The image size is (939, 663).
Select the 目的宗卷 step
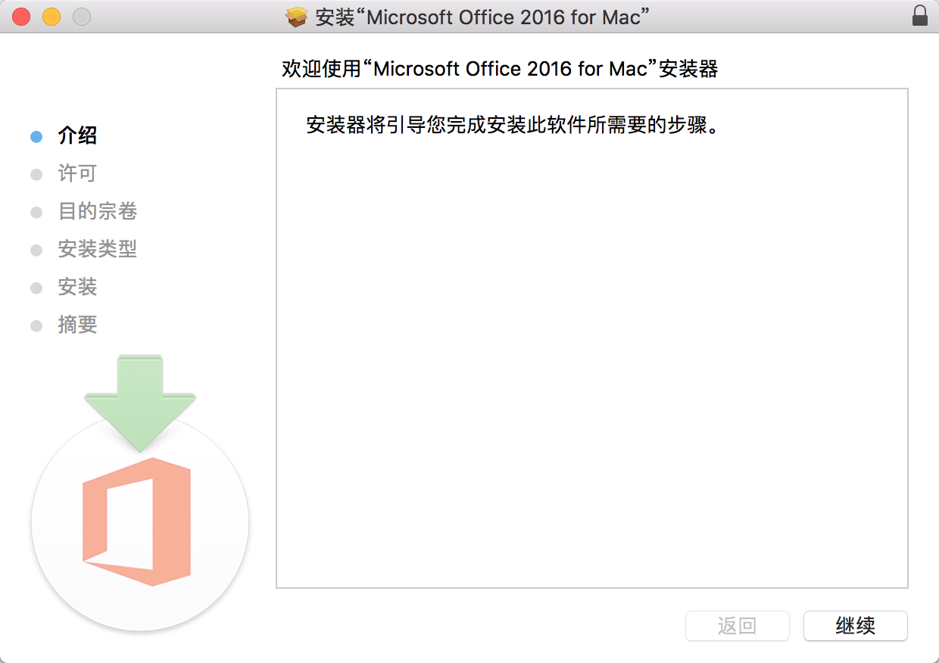coord(97,211)
